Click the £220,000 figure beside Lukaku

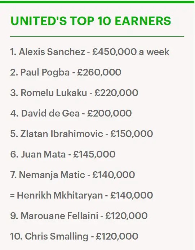point(116,93)
